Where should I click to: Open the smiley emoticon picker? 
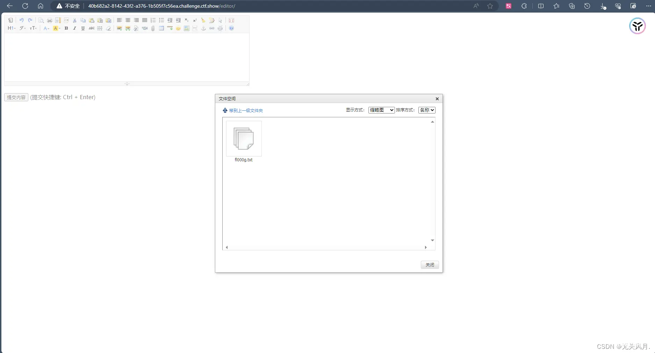178,28
